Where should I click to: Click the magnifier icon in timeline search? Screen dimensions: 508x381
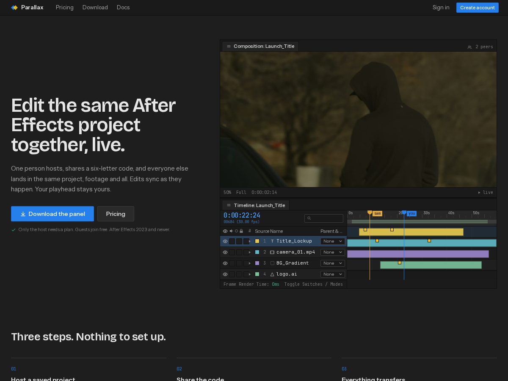tap(309, 218)
